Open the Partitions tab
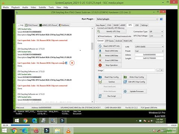 [x=64, y=25]
